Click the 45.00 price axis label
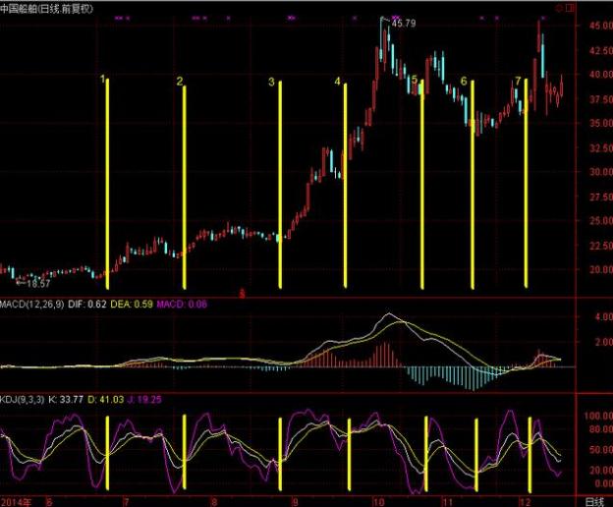Image resolution: width=613 pixels, height=507 pixels. click(x=601, y=26)
